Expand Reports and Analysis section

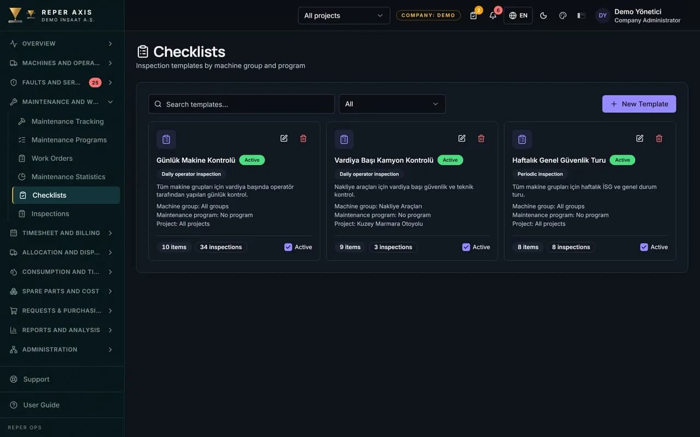(62, 330)
